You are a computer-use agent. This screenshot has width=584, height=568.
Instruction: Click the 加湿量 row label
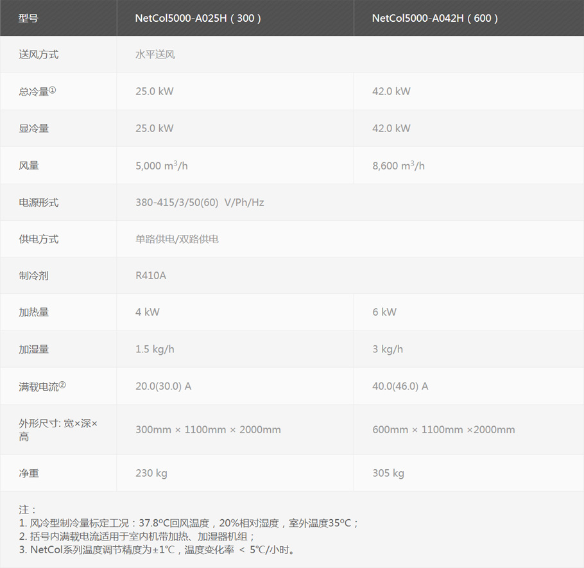34,349
